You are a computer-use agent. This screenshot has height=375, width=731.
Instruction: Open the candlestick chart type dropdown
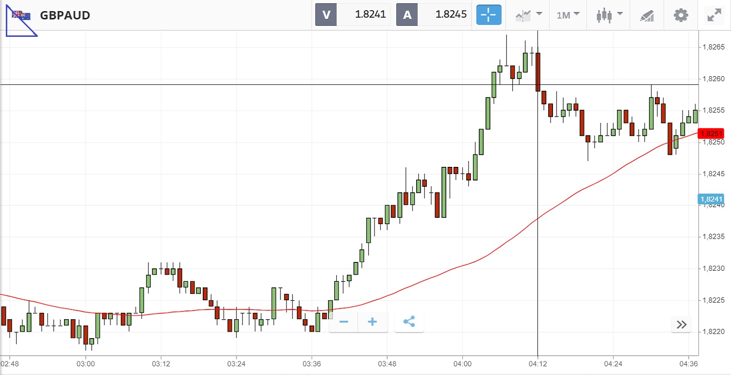[x=609, y=15]
